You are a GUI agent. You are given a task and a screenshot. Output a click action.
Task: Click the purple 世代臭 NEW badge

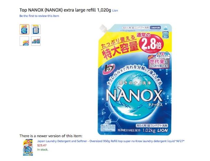pyautogui.click(x=159, y=62)
